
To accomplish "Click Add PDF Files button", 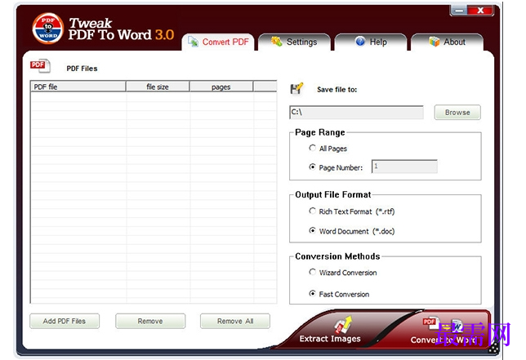I will click(65, 321).
